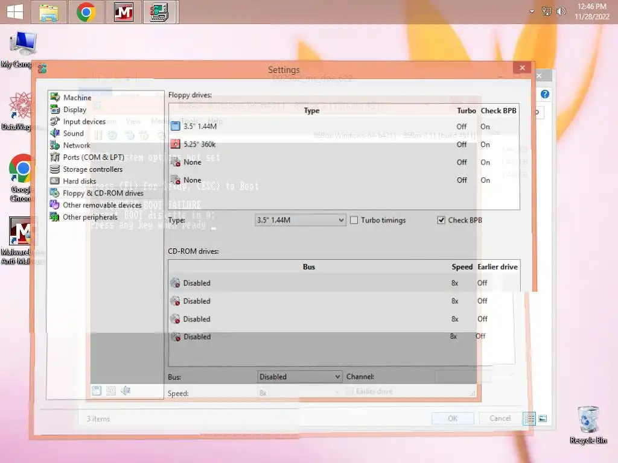
Task: Launch Chrome from the taskbar
Action: [86, 12]
